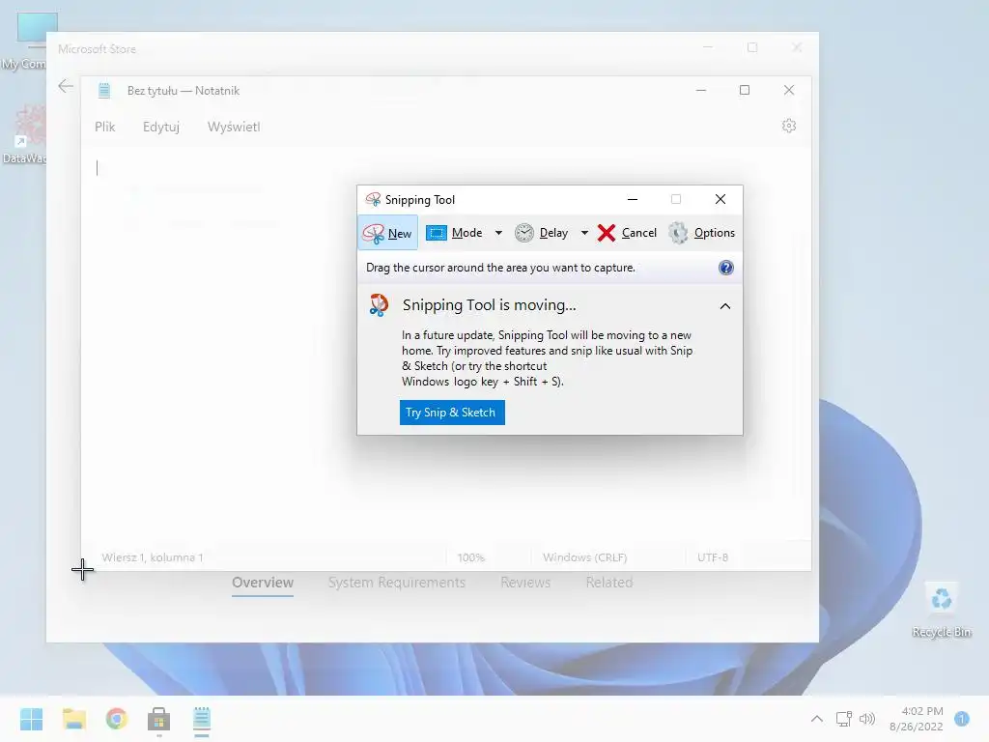Open volume control tray icon
Screen dimensions: 989x742
pos(868,719)
